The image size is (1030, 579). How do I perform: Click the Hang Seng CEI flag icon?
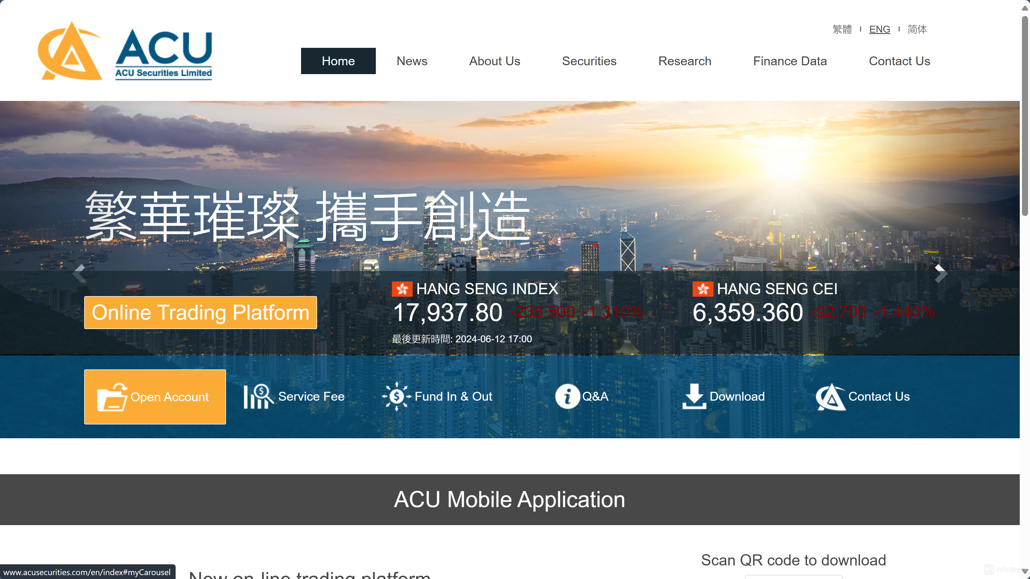[x=703, y=289]
